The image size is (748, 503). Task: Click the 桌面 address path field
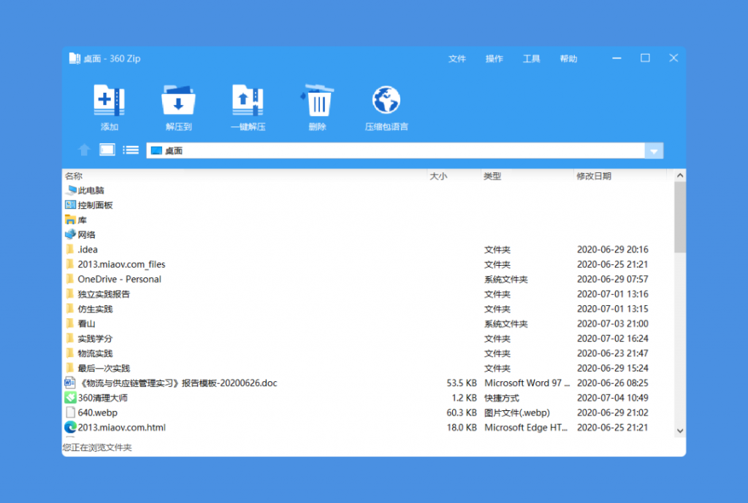[395, 150]
